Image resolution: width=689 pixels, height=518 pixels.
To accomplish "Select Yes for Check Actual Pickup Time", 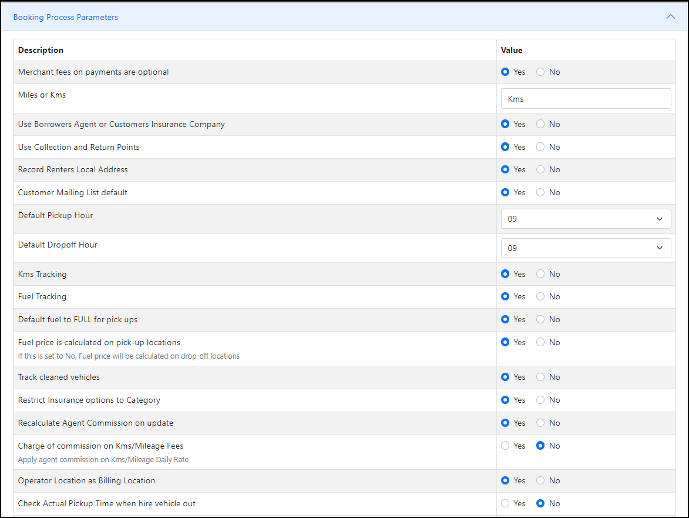I will [505, 503].
